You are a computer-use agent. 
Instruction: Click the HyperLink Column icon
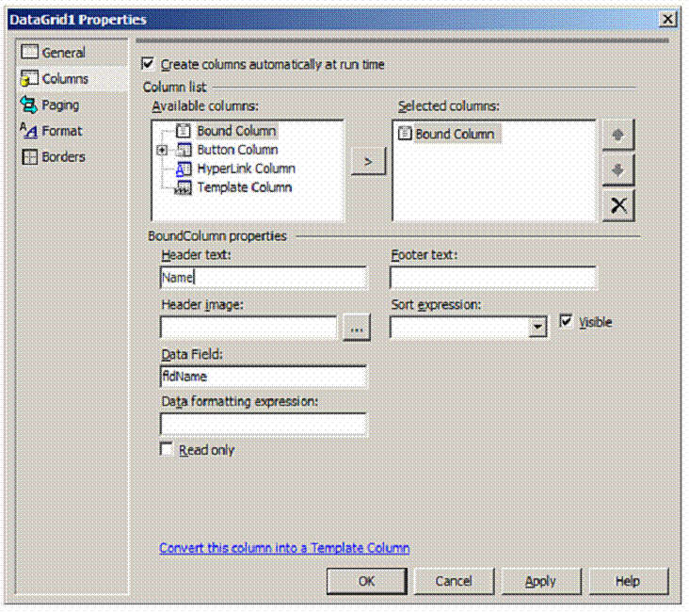click(184, 169)
